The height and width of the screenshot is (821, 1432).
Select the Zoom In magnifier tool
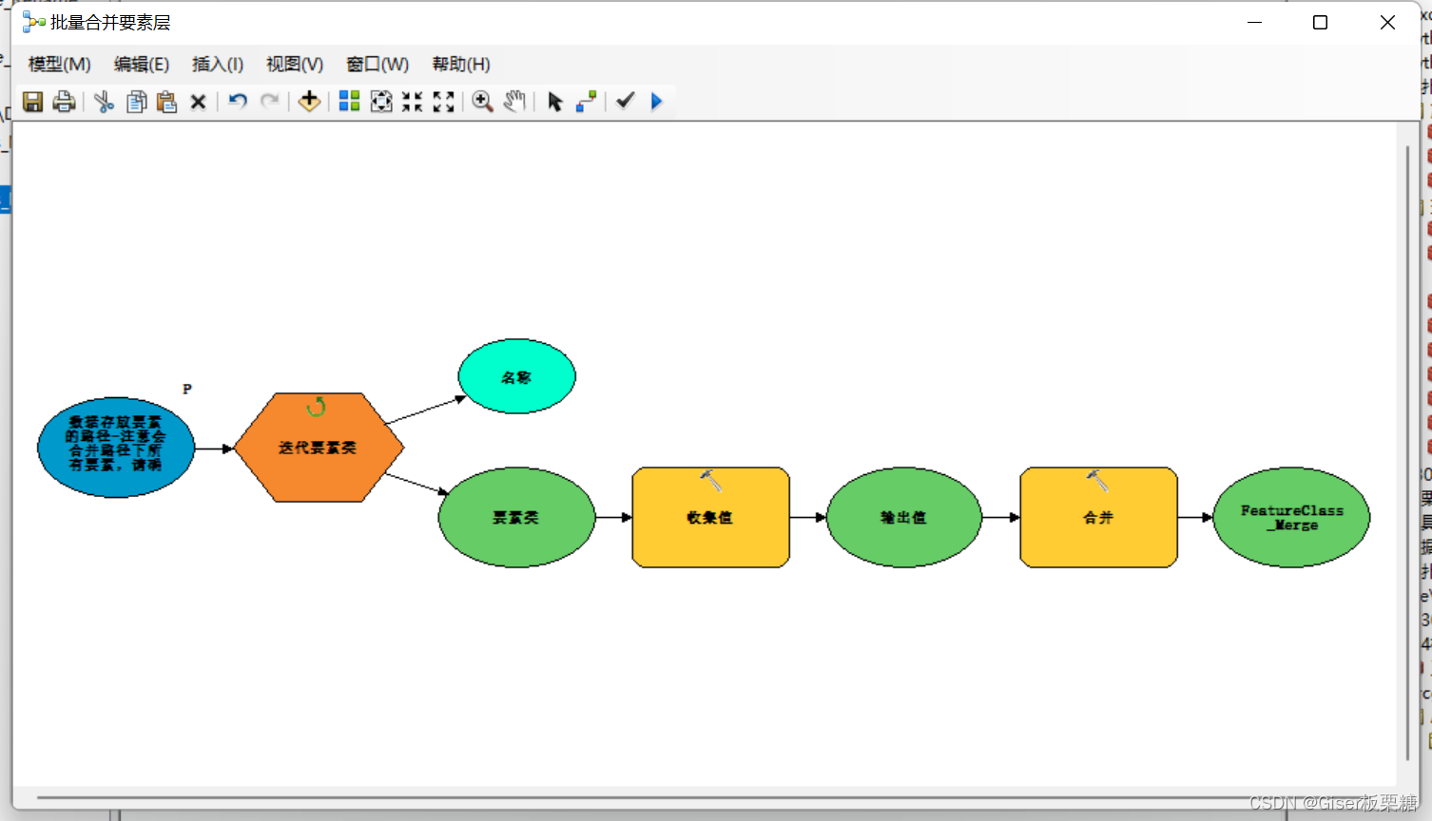[483, 102]
